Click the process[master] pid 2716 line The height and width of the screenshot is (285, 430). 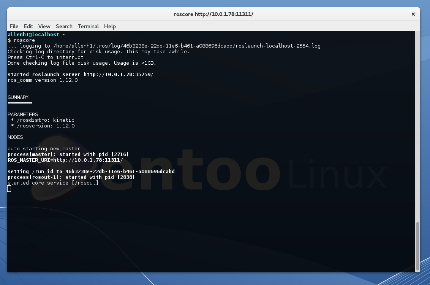click(x=68, y=154)
